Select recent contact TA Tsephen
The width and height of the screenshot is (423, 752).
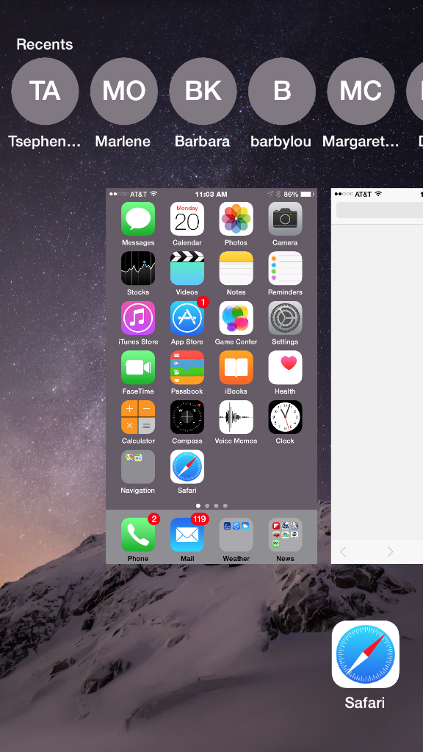(x=45, y=91)
